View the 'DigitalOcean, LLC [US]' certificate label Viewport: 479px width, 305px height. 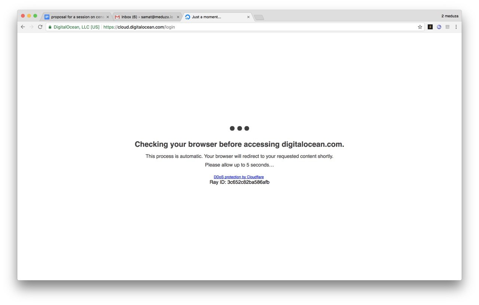76,27
